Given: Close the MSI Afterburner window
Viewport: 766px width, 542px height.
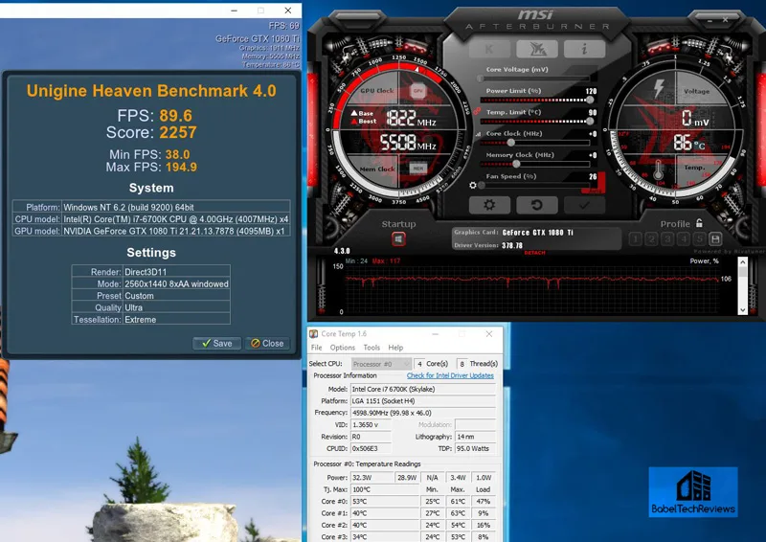Looking at the screenshot, I should pos(726,20).
